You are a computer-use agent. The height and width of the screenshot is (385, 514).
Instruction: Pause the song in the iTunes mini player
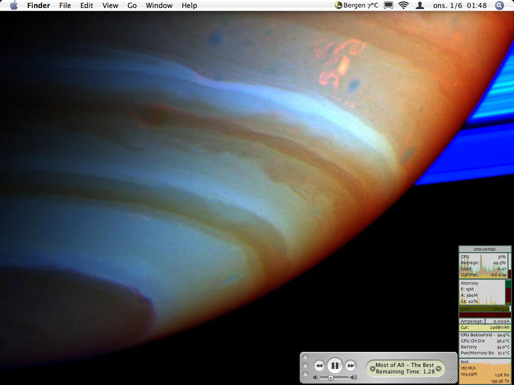(x=335, y=365)
